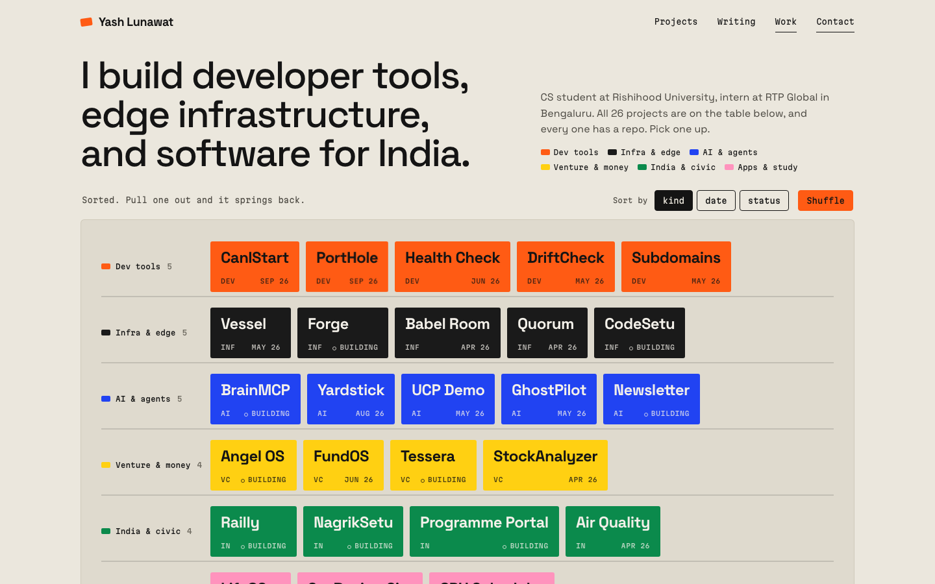
Task: Sort projects by status
Action: (x=764, y=201)
